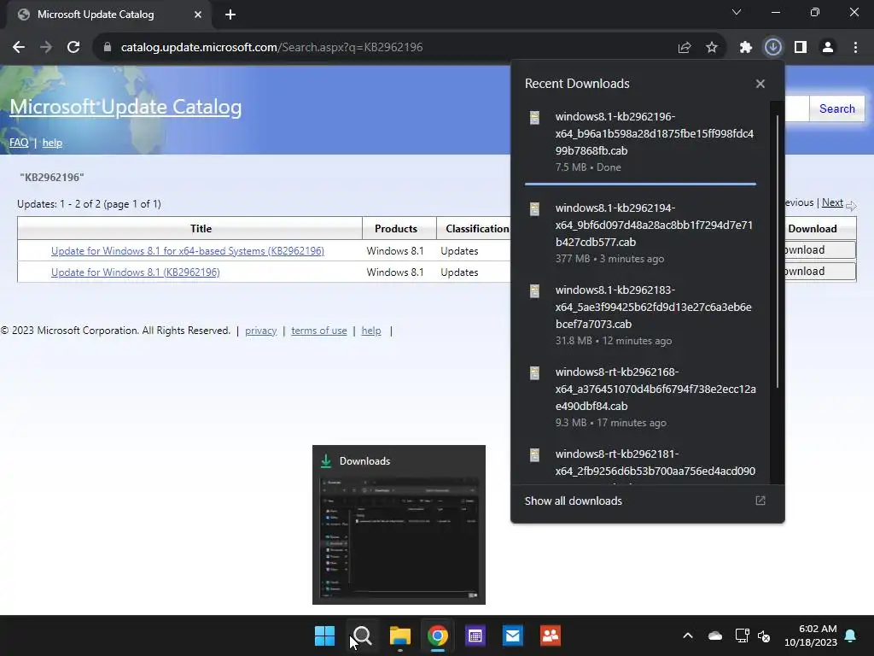This screenshot has height=656, width=874.
Task: Expand the hidden system tray icons
Action: [x=688, y=635]
